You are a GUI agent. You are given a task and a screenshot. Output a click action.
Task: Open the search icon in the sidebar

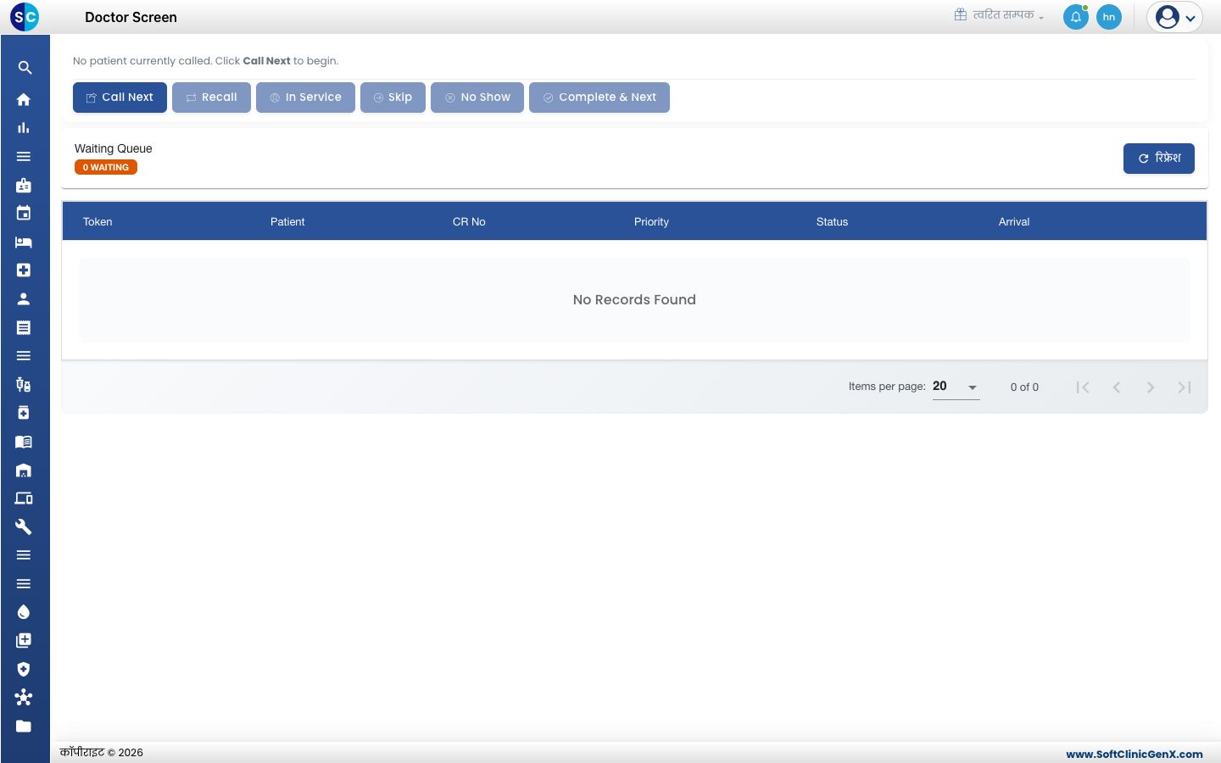(25, 68)
